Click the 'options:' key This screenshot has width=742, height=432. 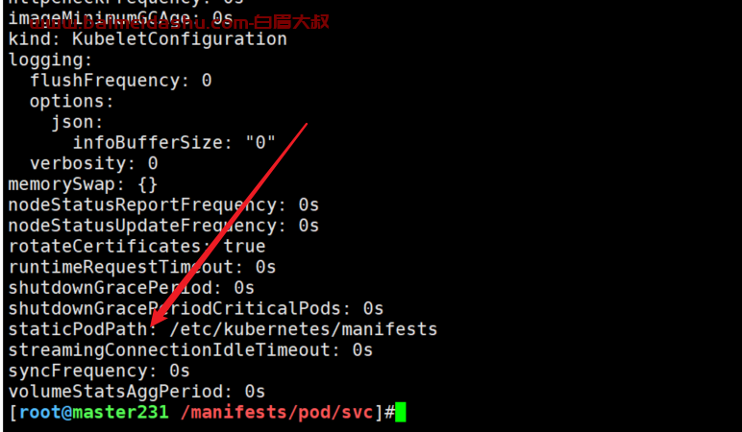pos(72,101)
